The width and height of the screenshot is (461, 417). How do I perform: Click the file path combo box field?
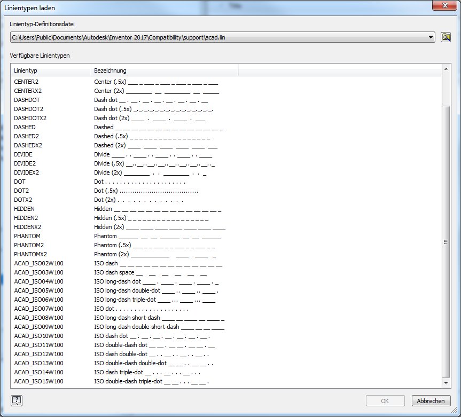[223, 37]
